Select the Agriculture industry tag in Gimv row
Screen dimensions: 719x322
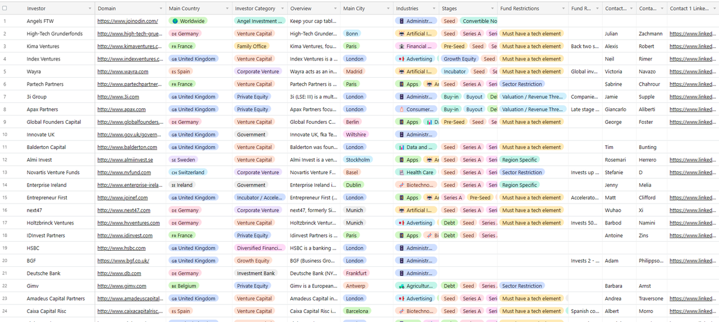[416, 286]
